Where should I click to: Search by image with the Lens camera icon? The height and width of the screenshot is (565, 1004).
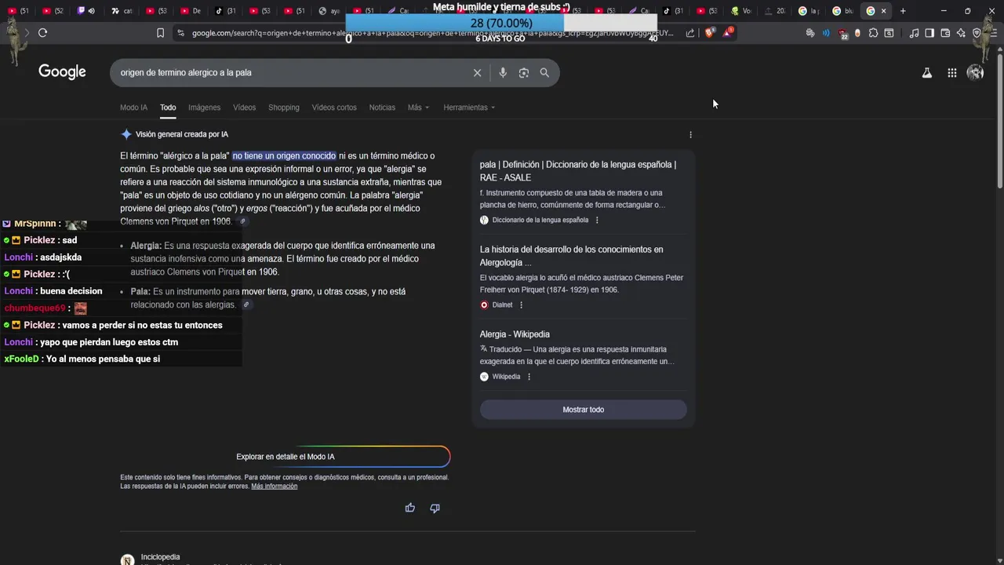[x=524, y=72]
